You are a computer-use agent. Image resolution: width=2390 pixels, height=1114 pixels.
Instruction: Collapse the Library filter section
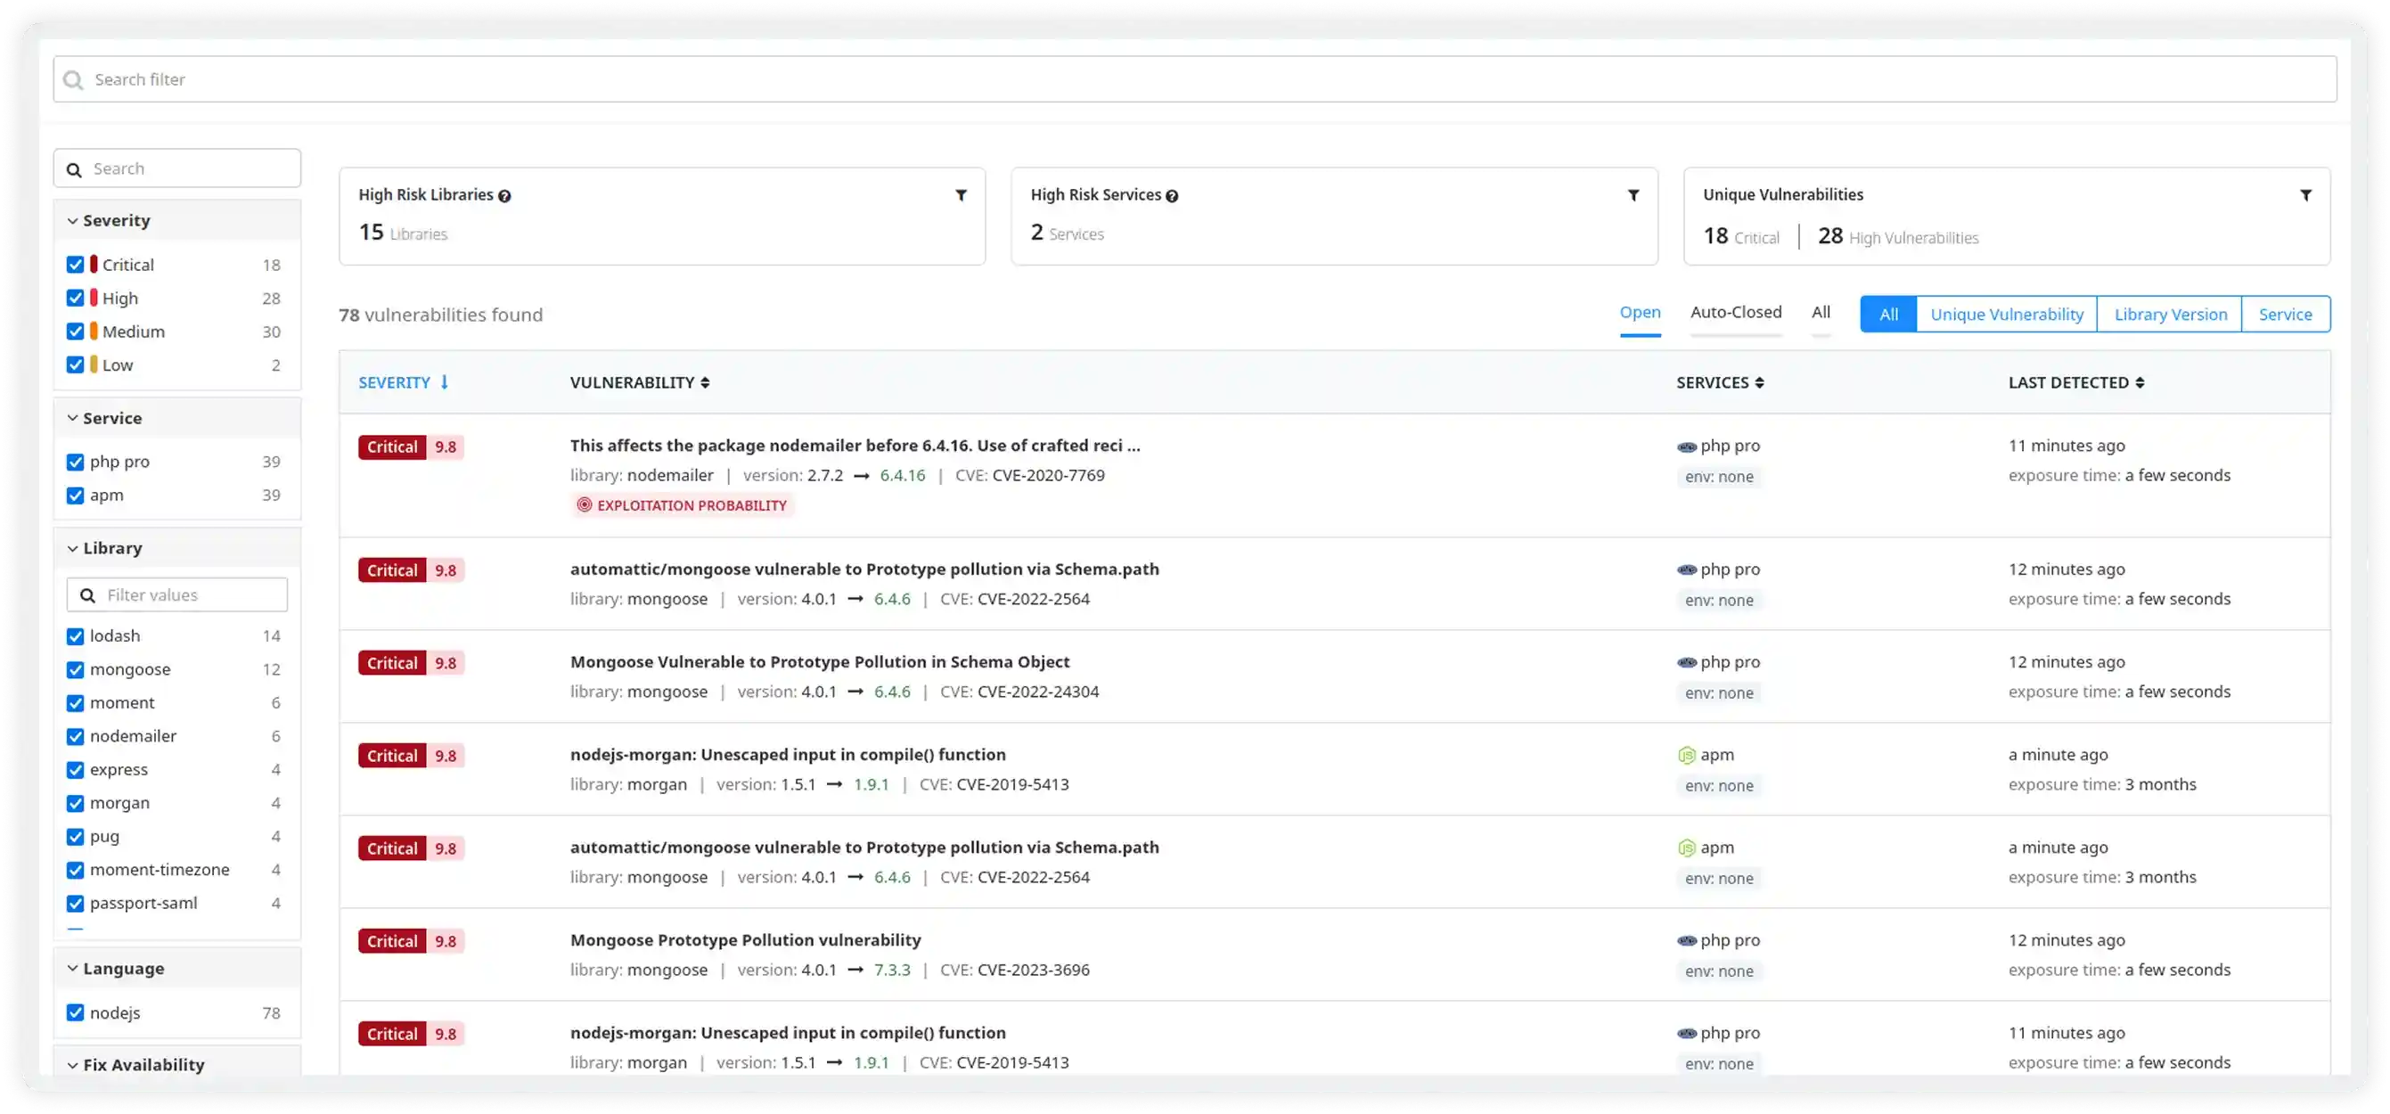click(x=71, y=547)
